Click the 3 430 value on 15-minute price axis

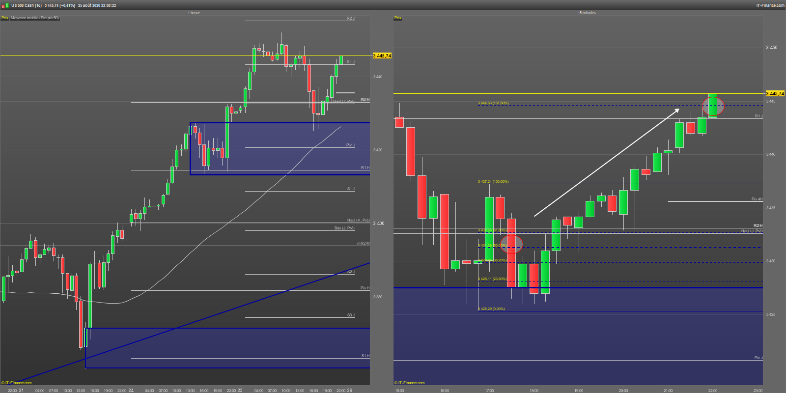pos(771,261)
